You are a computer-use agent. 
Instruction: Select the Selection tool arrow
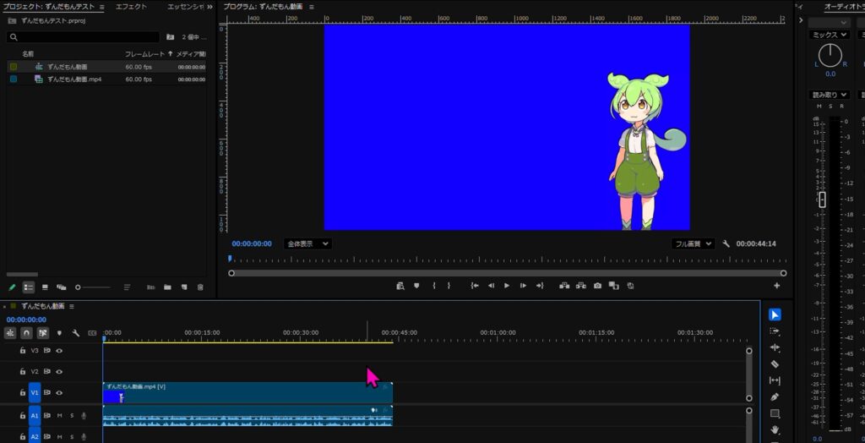point(775,314)
